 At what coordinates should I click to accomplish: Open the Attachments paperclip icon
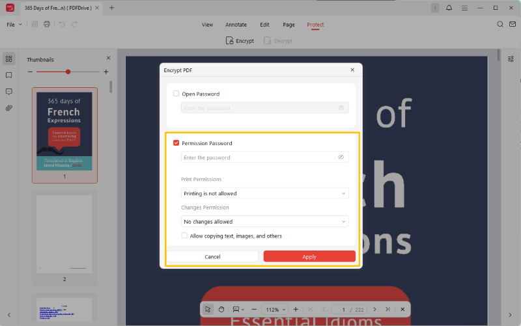9,108
